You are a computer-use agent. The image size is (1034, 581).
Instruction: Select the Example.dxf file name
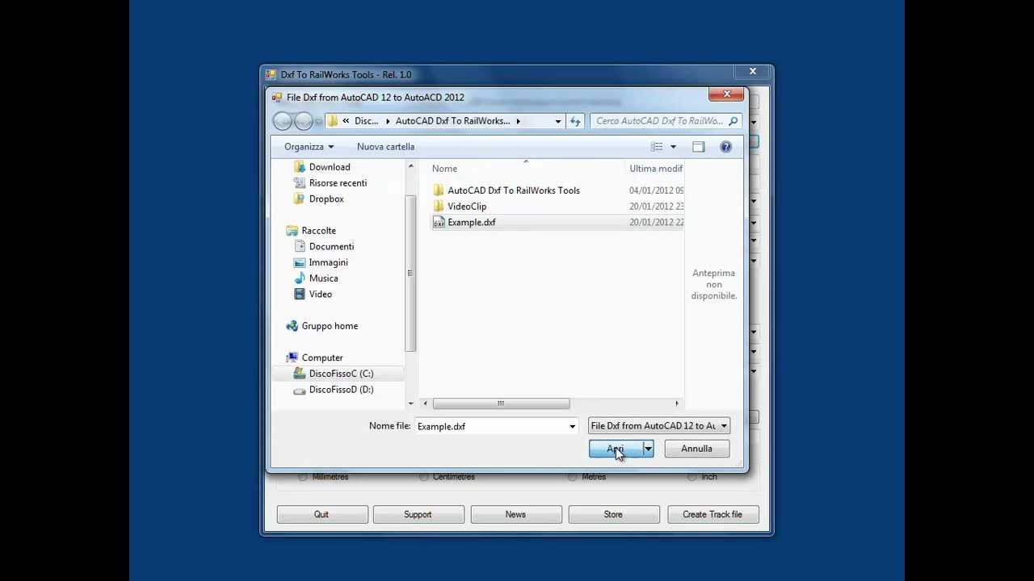[x=472, y=223]
